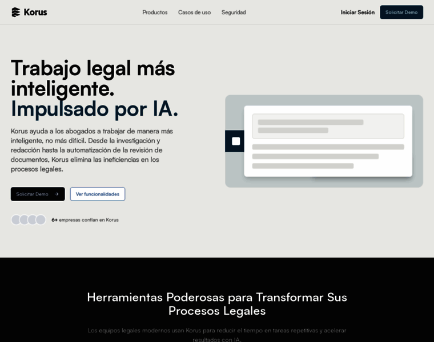Click the first company avatar circle
Viewport: 434px width, 342px height.
[x=16, y=219]
